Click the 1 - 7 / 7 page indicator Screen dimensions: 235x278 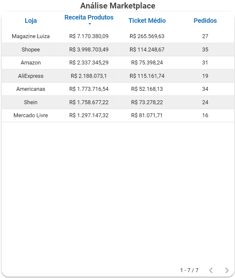189,270
